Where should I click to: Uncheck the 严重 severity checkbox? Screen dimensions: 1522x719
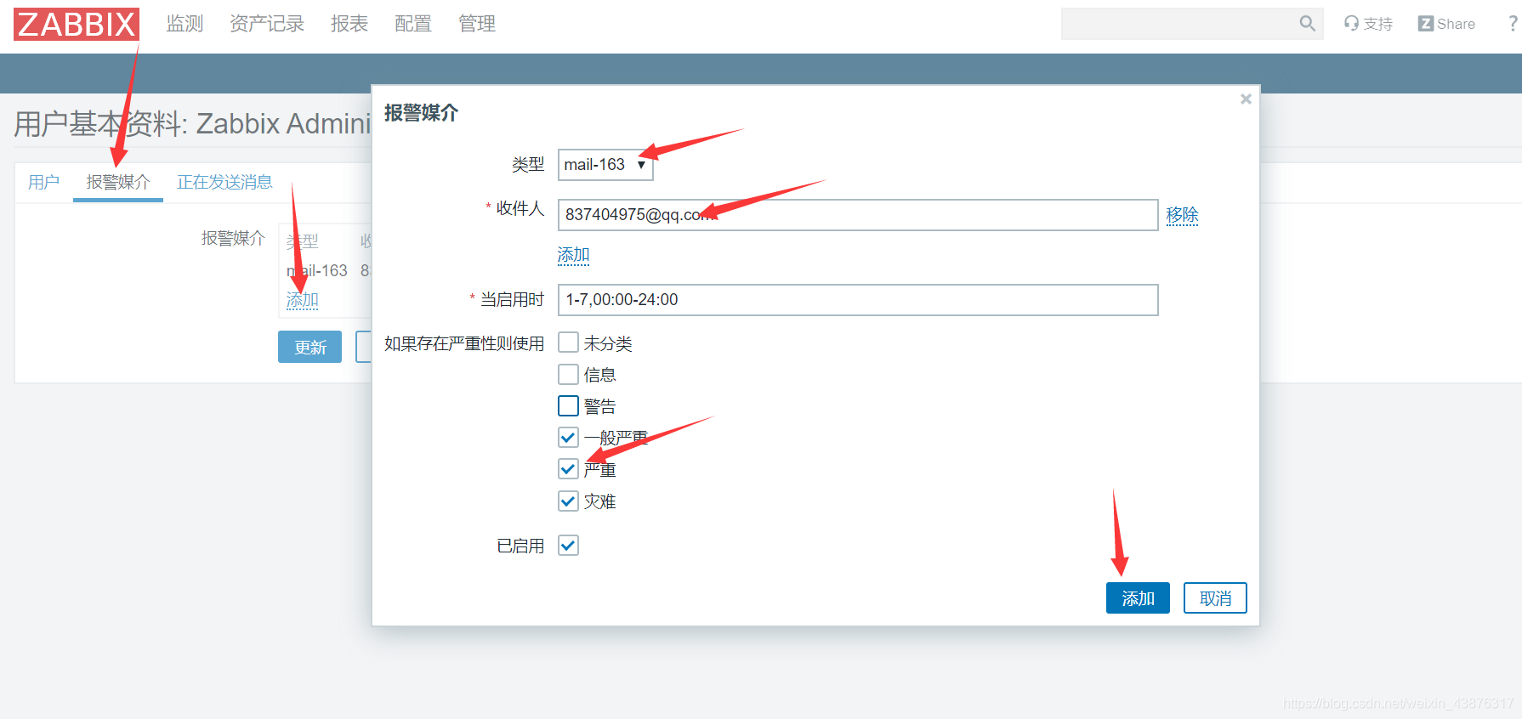pos(568,469)
